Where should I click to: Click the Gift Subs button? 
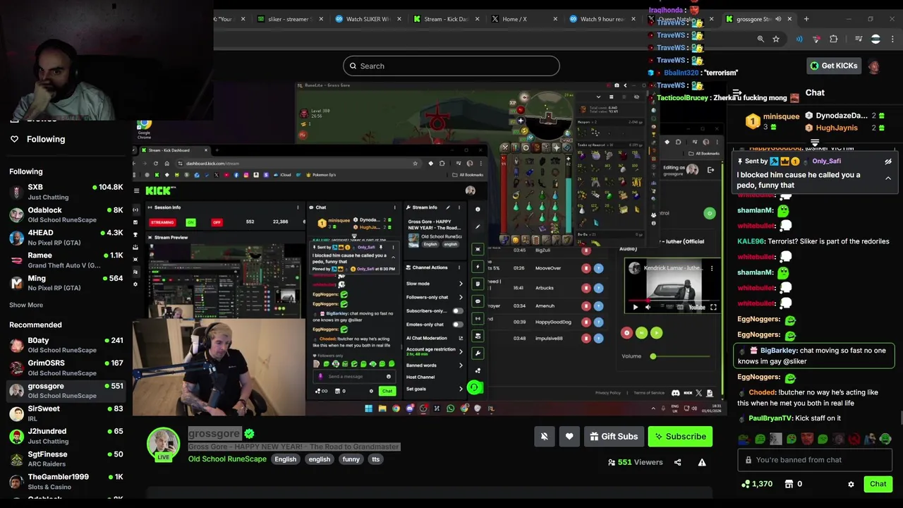click(x=614, y=437)
